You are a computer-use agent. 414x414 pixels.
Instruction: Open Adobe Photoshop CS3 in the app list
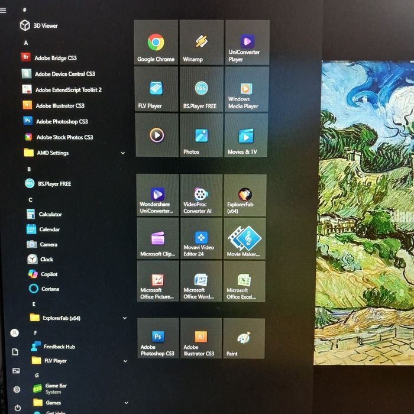click(x=56, y=121)
